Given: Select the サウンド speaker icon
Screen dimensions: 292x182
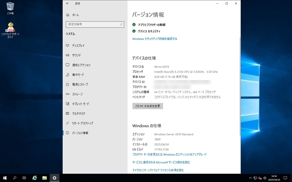Looking at the screenshot, I should point(68,55).
